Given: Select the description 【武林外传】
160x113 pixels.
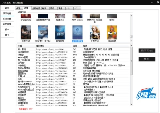Looking at the screenshot, I should point(89,89).
